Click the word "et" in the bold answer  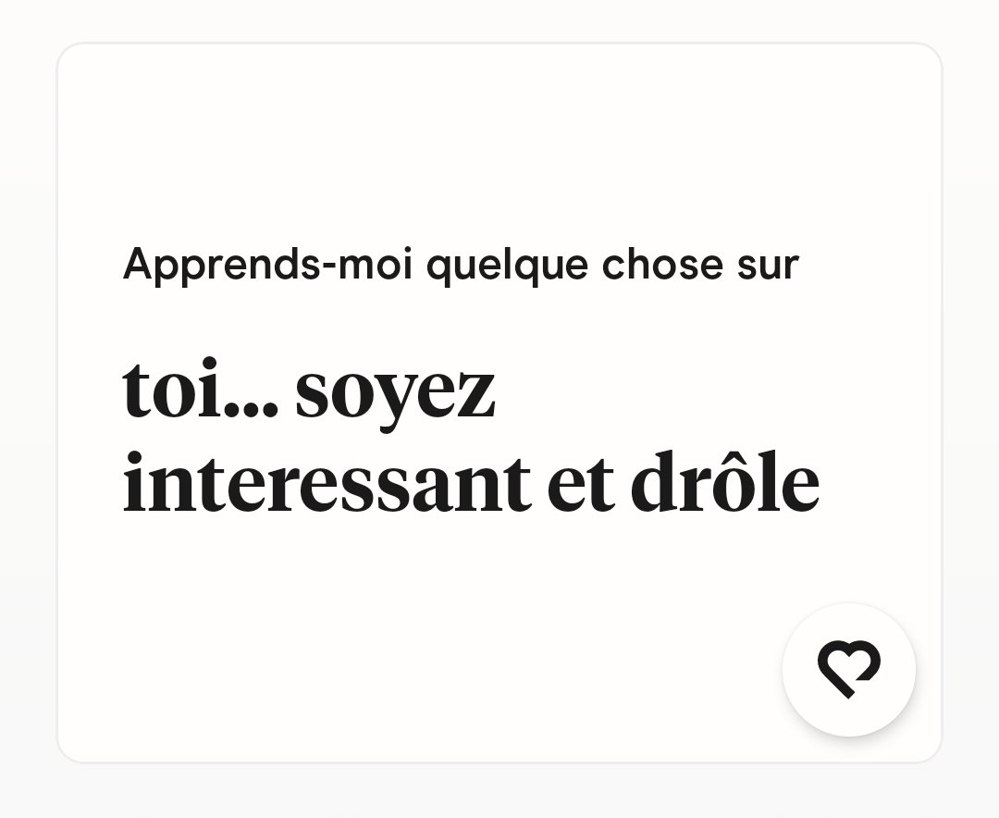point(580,484)
